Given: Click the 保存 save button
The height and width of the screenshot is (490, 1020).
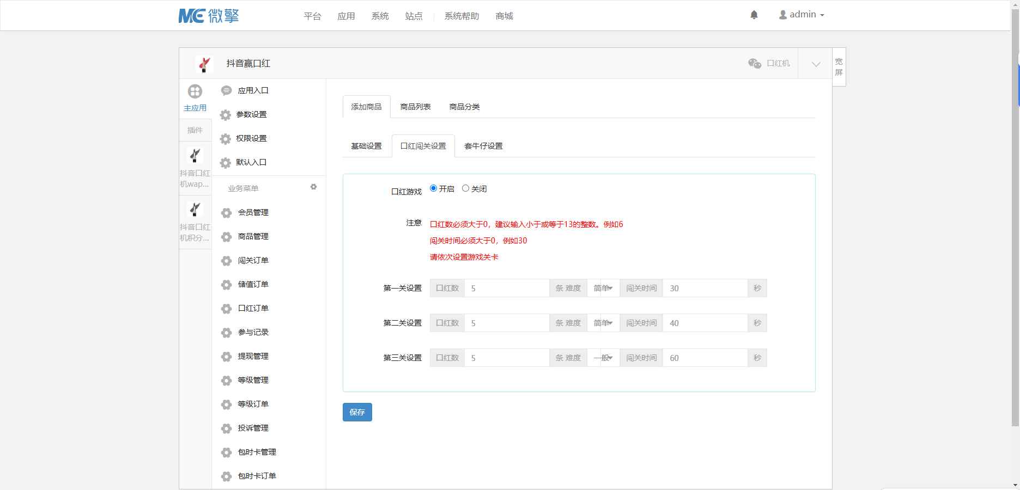Looking at the screenshot, I should 357,412.
